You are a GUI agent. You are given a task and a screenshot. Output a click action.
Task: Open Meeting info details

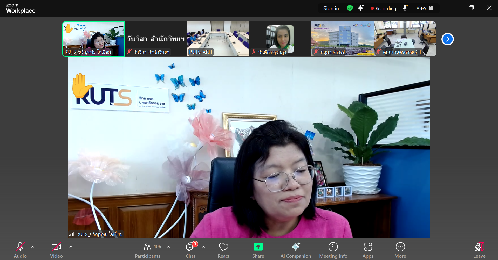pos(333,247)
